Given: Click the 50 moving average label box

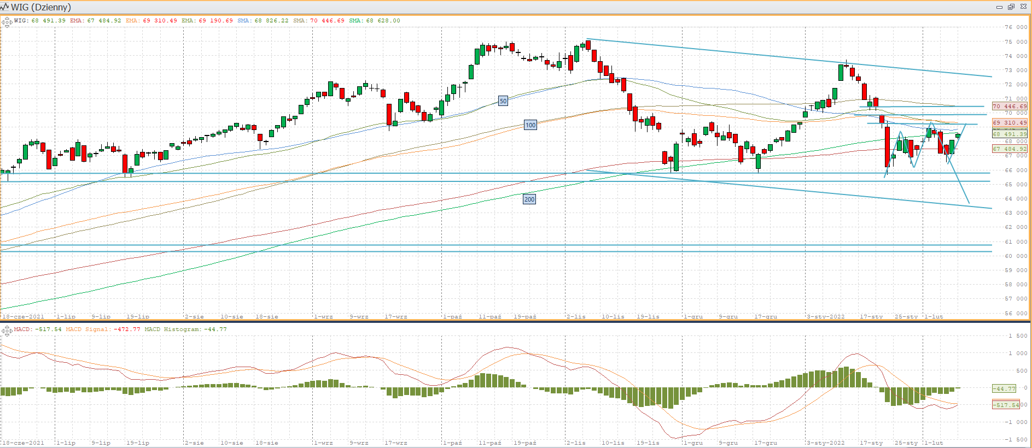Looking at the screenshot, I should pos(503,101).
